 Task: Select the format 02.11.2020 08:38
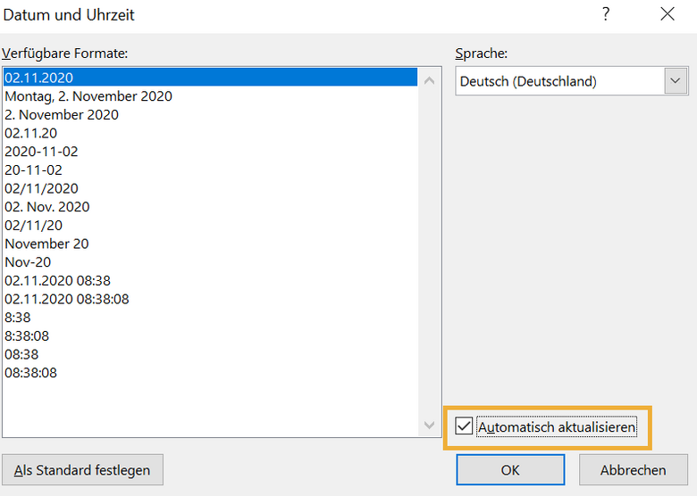[x=210, y=280]
